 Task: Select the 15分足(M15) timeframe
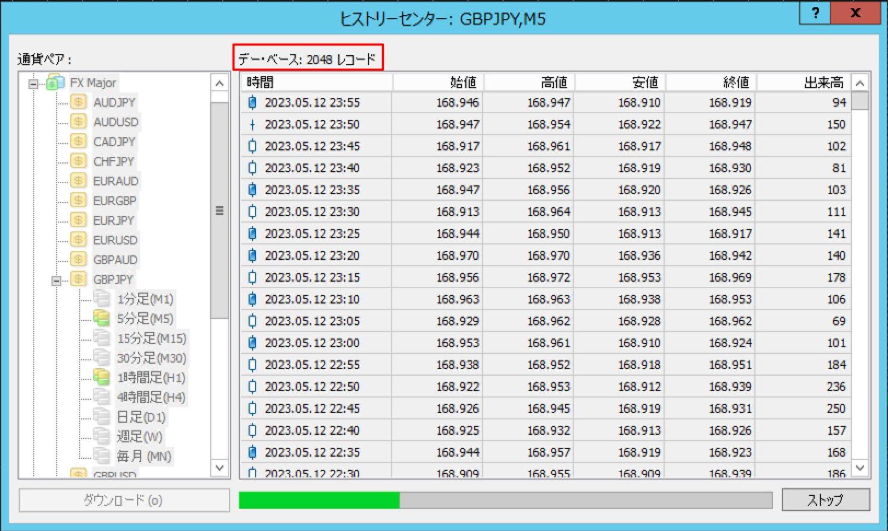pyautogui.click(x=152, y=339)
